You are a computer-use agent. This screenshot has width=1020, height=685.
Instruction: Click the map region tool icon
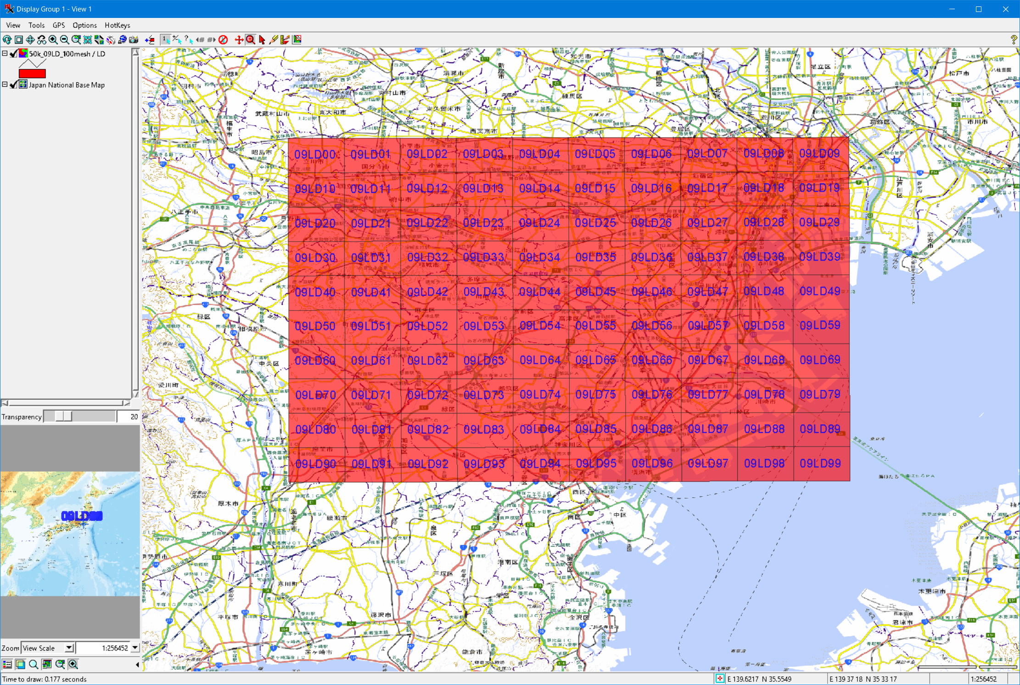pos(297,40)
